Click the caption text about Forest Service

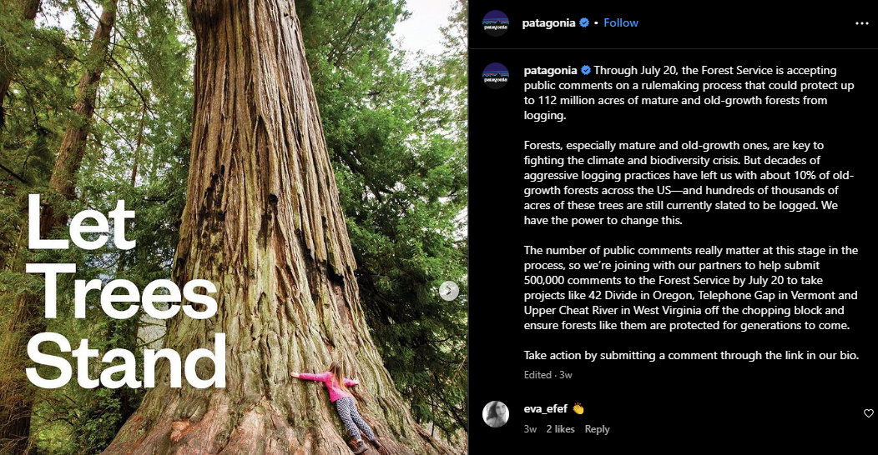pos(691,213)
